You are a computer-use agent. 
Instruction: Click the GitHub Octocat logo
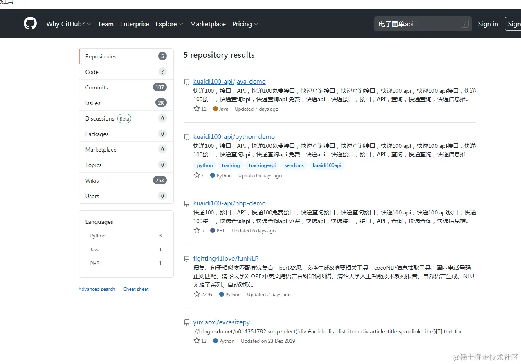pos(30,24)
